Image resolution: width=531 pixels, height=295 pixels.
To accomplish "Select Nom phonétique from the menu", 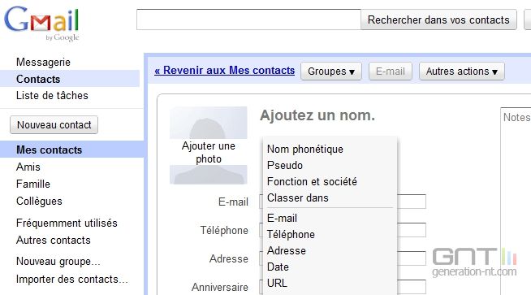I will [x=305, y=150].
